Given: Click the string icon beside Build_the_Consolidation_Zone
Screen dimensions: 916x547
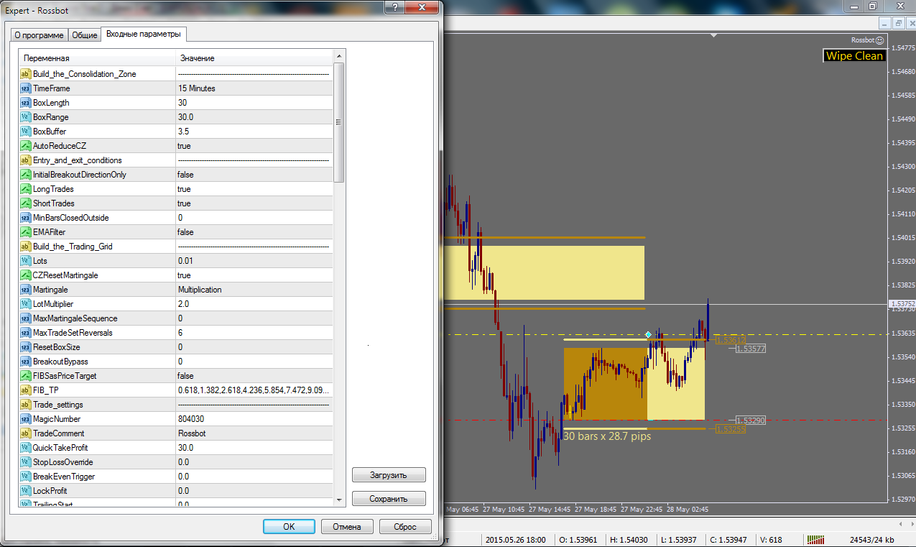Looking at the screenshot, I should (x=26, y=74).
